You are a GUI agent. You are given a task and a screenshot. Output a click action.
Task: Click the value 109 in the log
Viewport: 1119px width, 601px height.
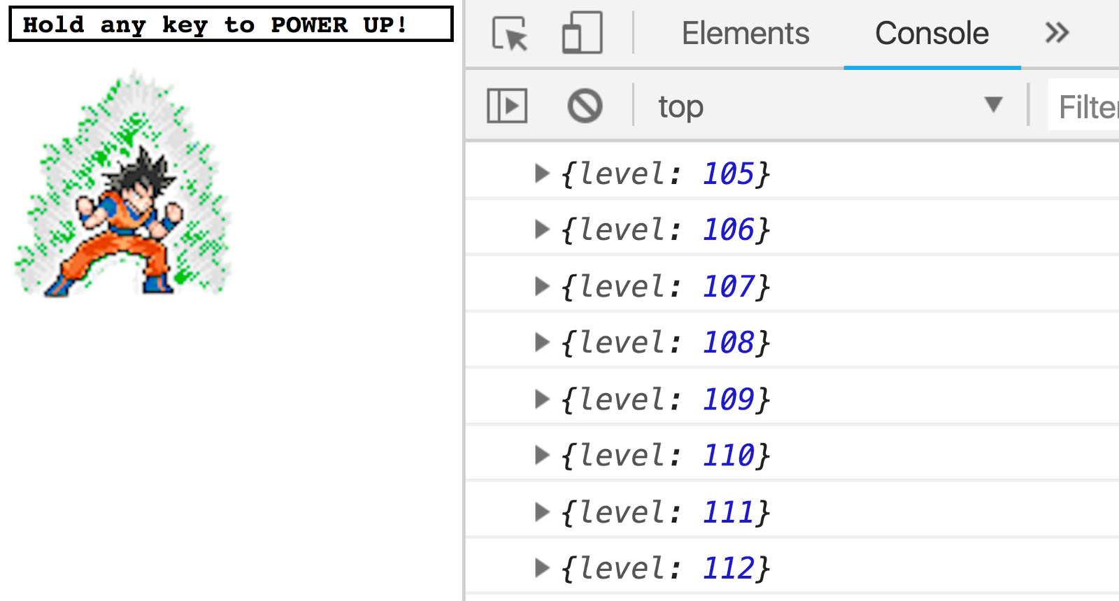[728, 399]
